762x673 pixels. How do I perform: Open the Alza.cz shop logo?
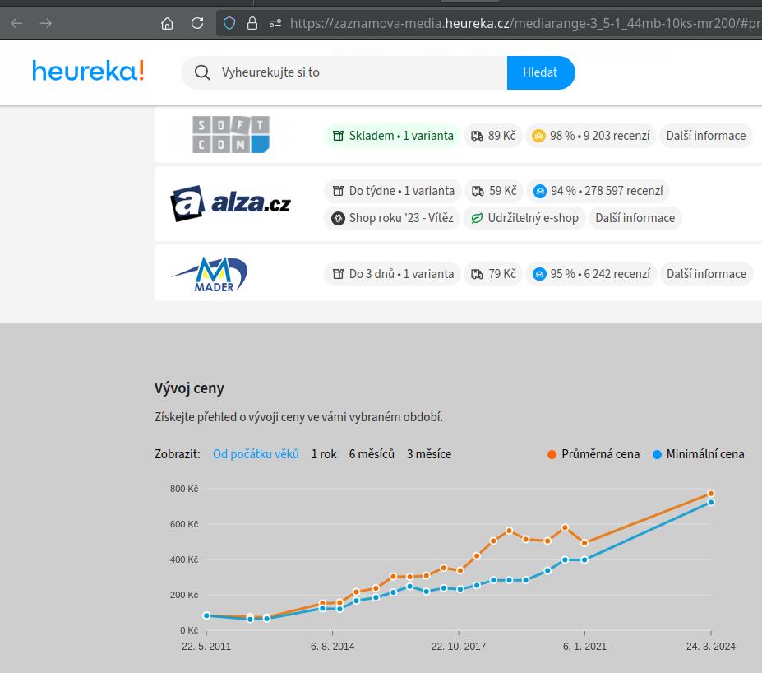pos(230,204)
